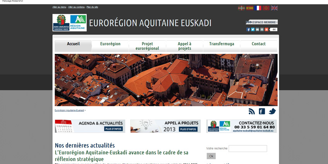Click the Eurorégion Aquitaine-Euskadi breadcrumb link

(x=69, y=110)
